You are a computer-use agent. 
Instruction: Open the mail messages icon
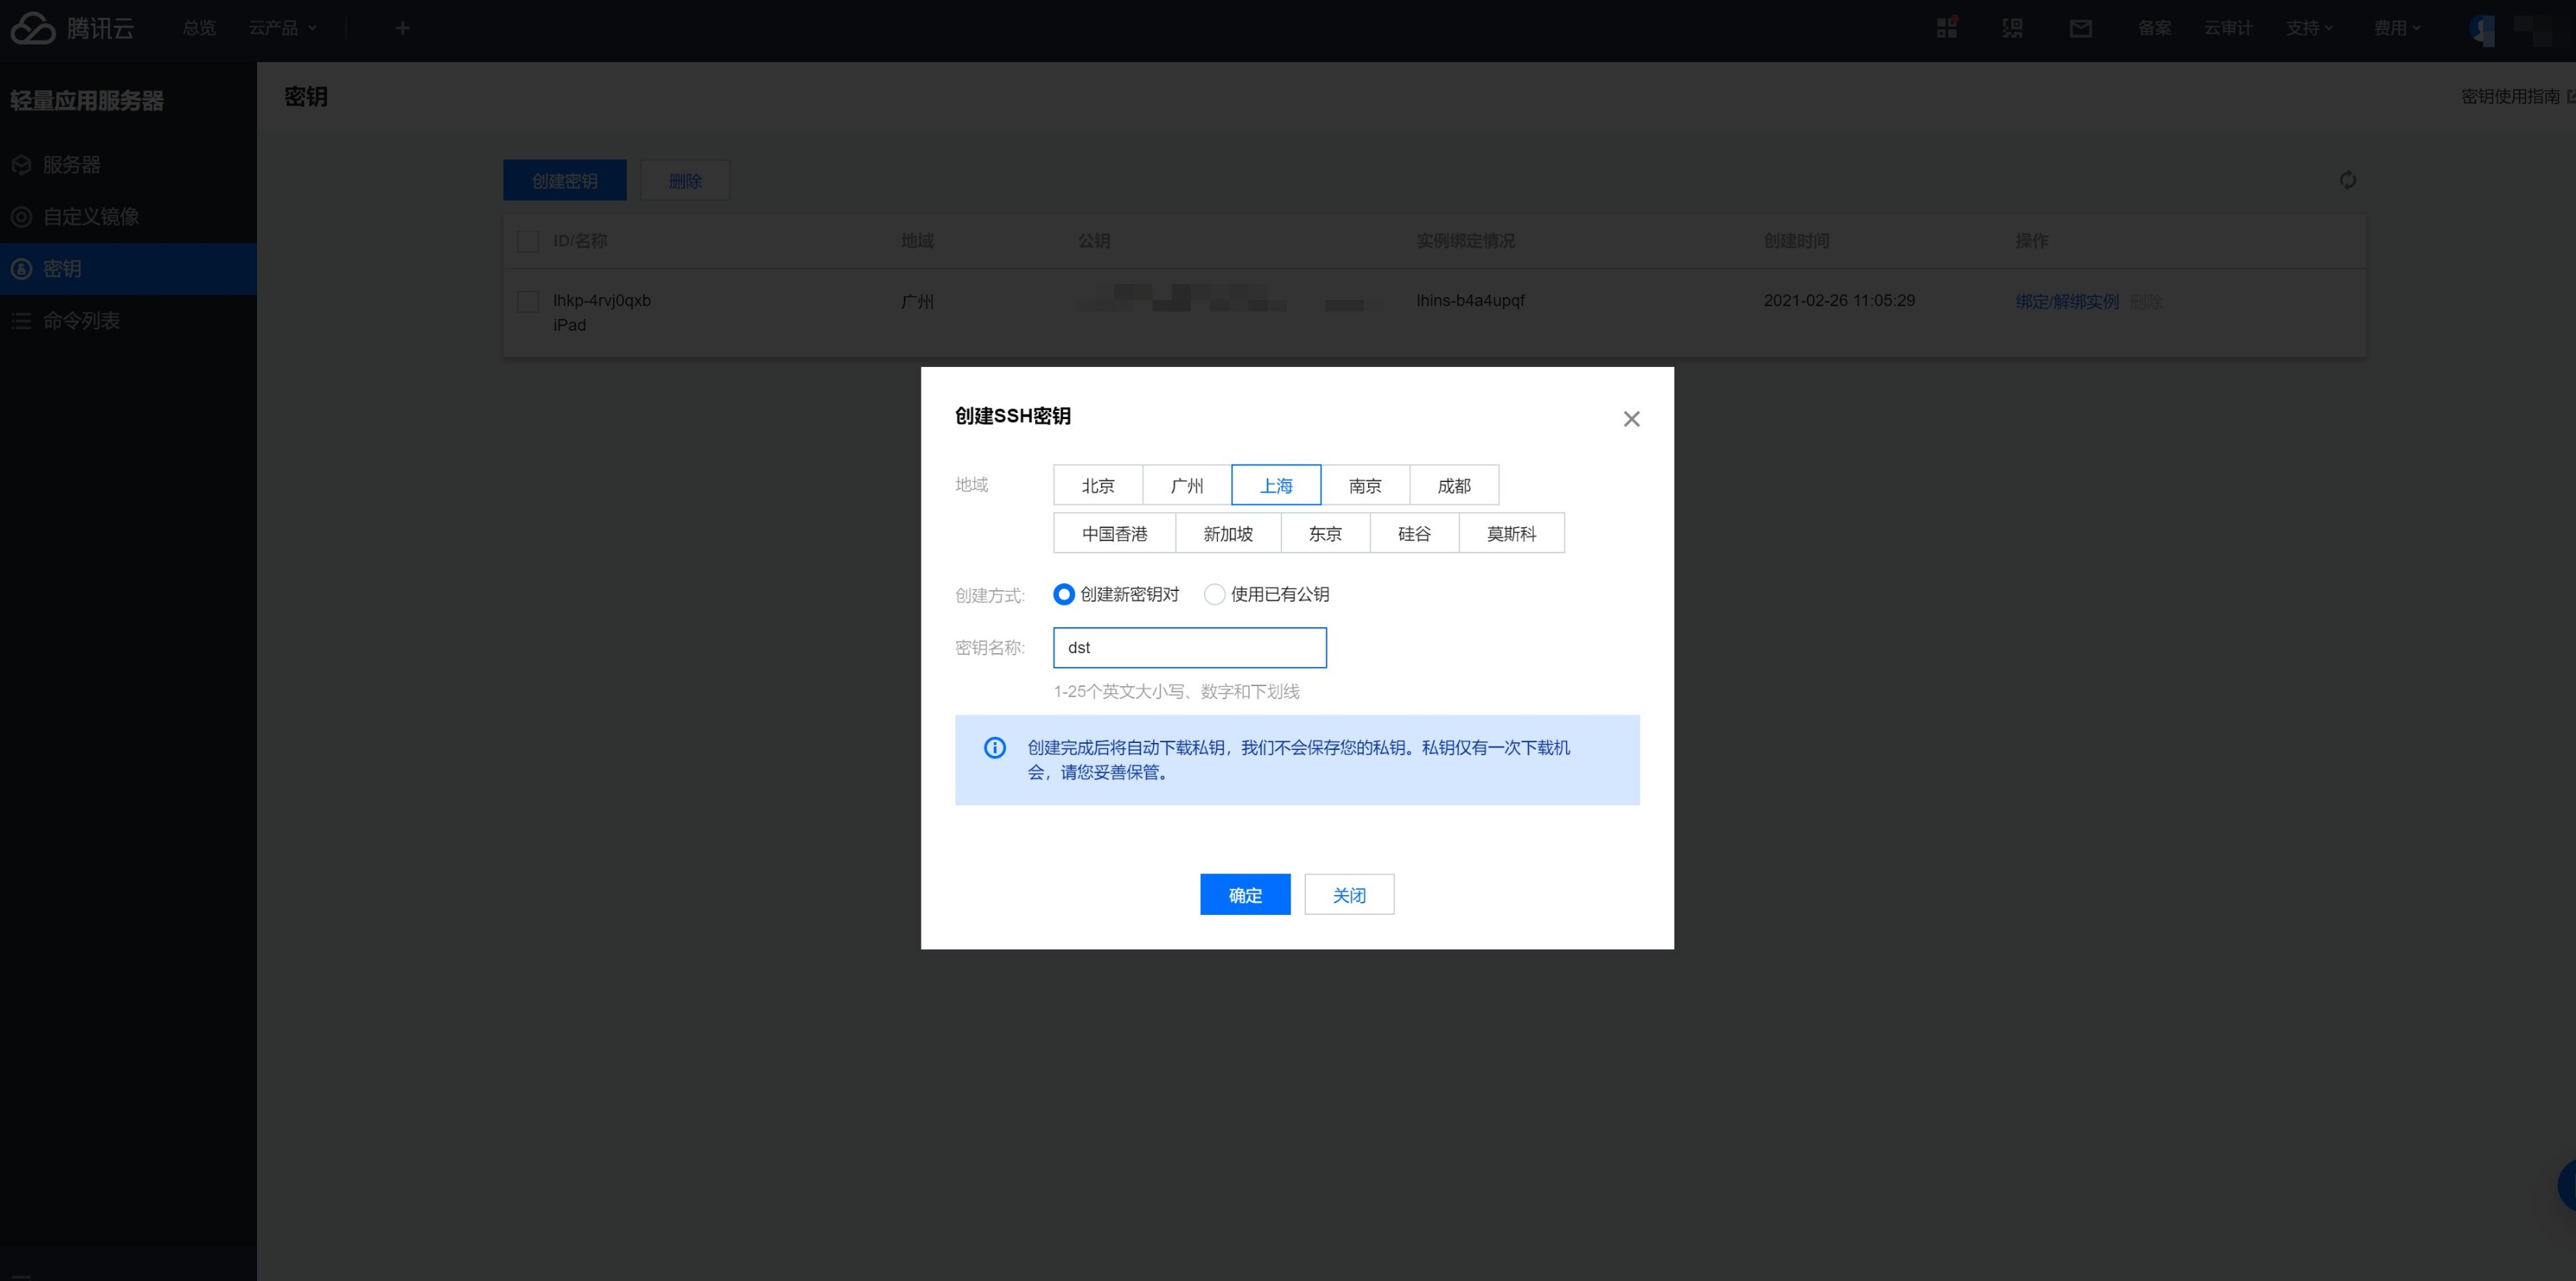[x=2081, y=28]
